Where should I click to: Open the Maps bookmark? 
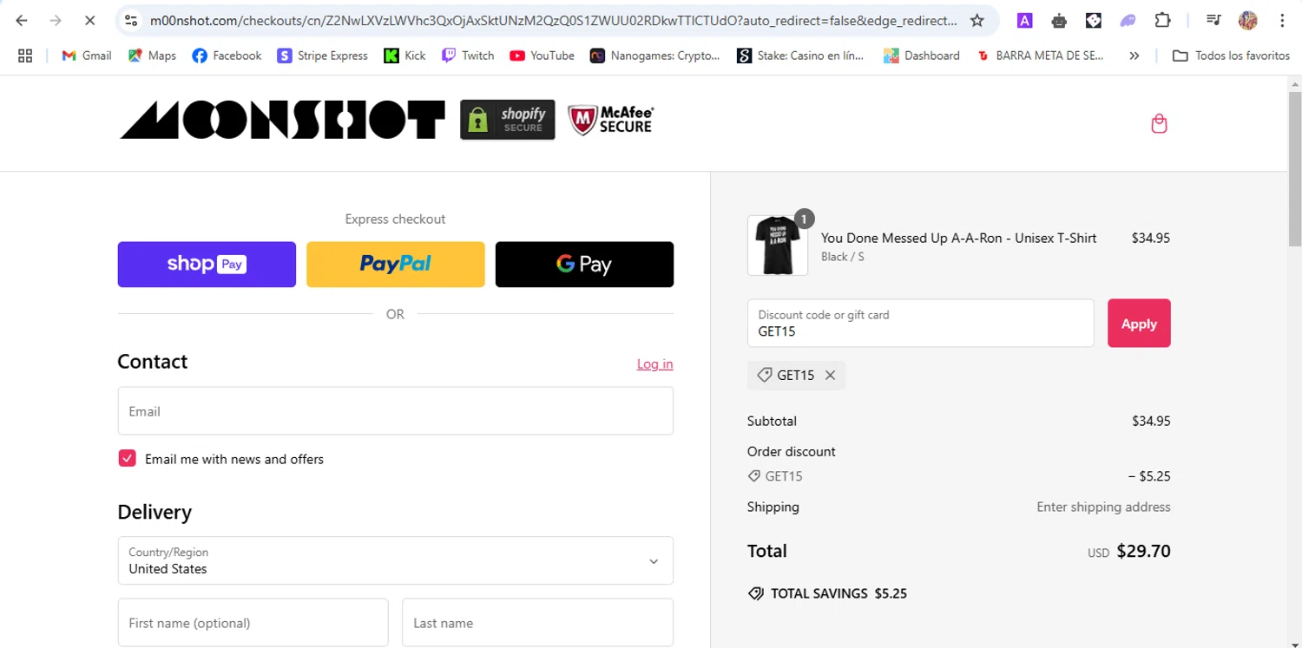tap(152, 56)
